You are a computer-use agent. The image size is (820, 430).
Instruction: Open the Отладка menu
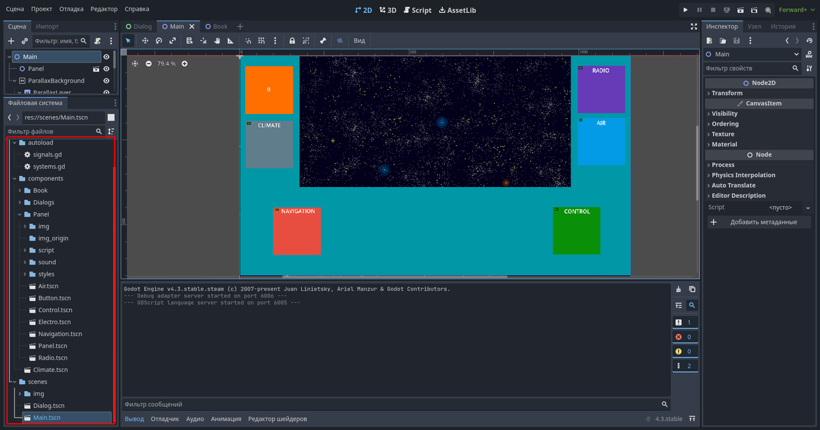point(71,10)
